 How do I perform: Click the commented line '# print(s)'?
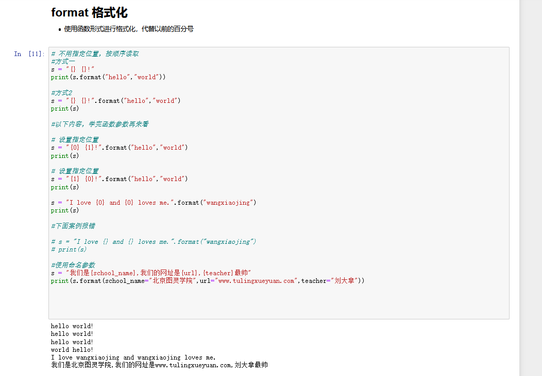click(69, 249)
